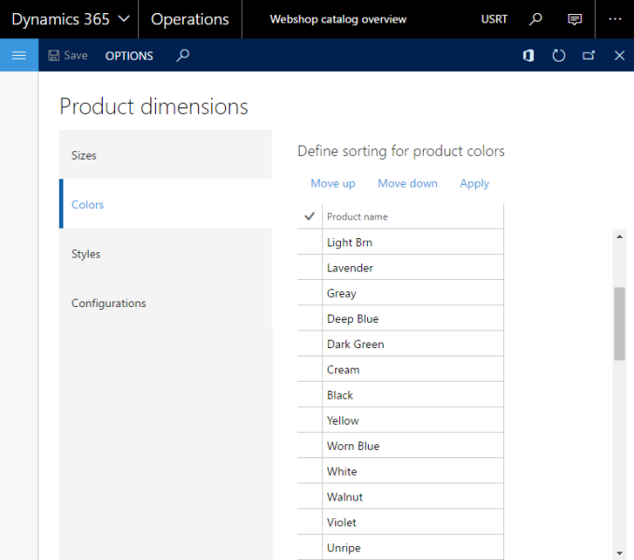The width and height of the screenshot is (634, 560).
Task: Select the Black row checkbox
Action: (x=310, y=395)
